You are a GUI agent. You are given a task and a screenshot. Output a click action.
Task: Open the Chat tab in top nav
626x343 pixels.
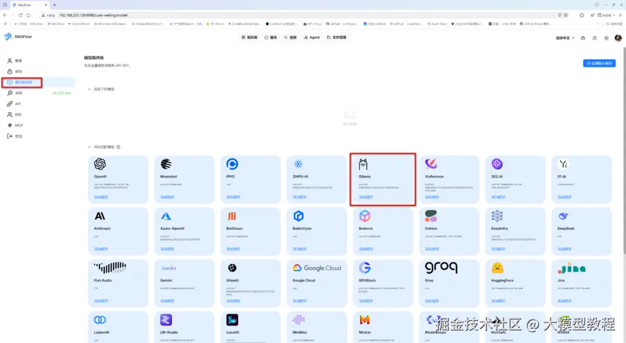[x=271, y=38]
